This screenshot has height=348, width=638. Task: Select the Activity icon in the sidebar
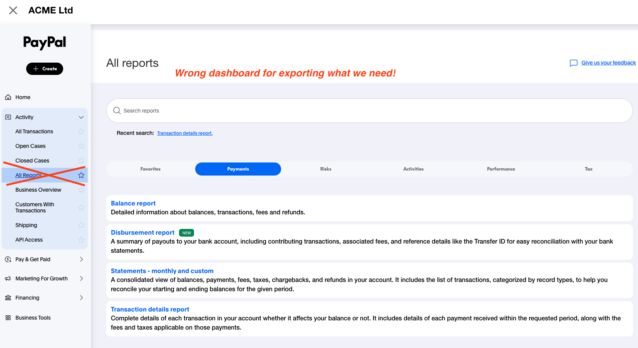[8, 117]
